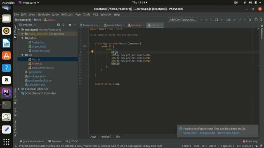Click the Git Commit checkmark icon

click(240, 20)
